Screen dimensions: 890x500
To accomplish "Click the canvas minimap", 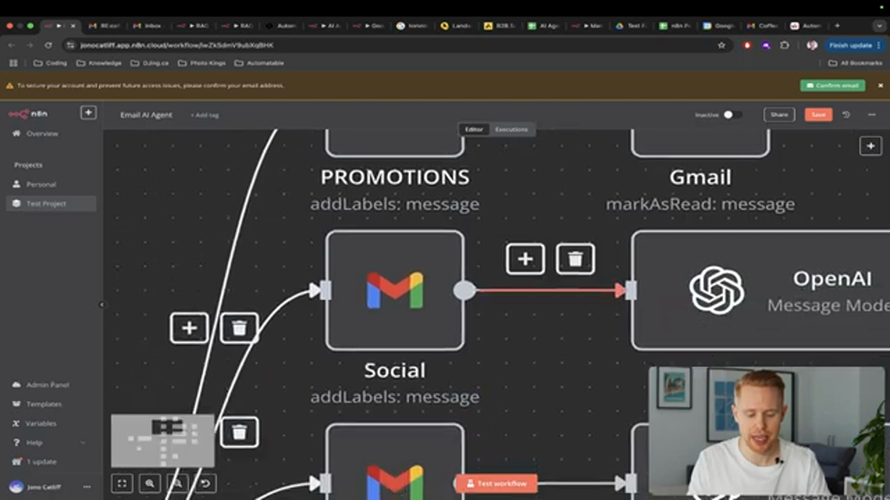I will pyautogui.click(x=163, y=440).
